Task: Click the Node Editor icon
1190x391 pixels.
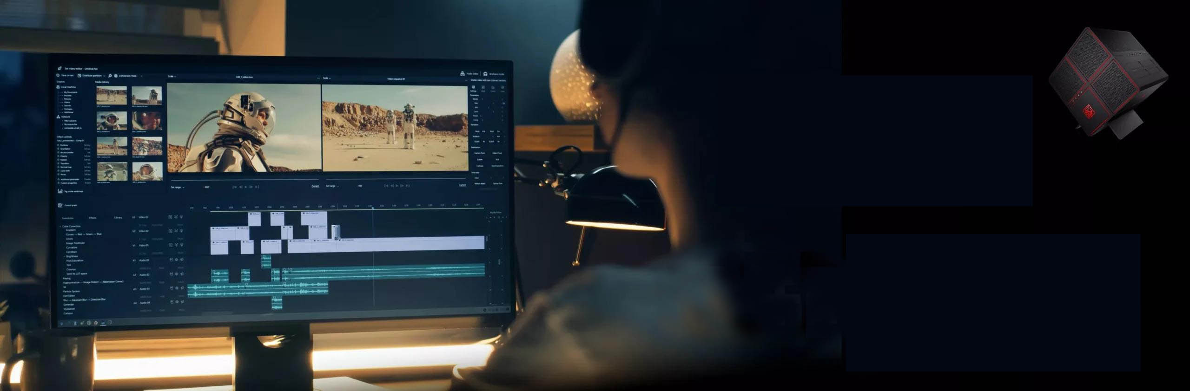Action: [463, 73]
